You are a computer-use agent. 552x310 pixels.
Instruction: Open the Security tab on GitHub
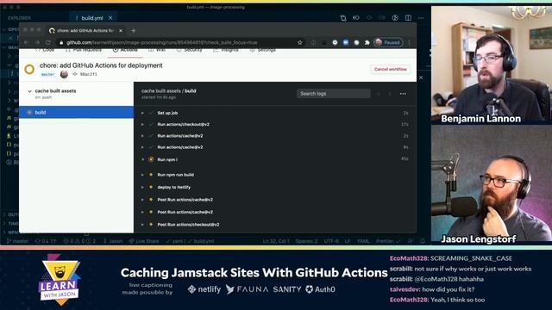coord(190,50)
